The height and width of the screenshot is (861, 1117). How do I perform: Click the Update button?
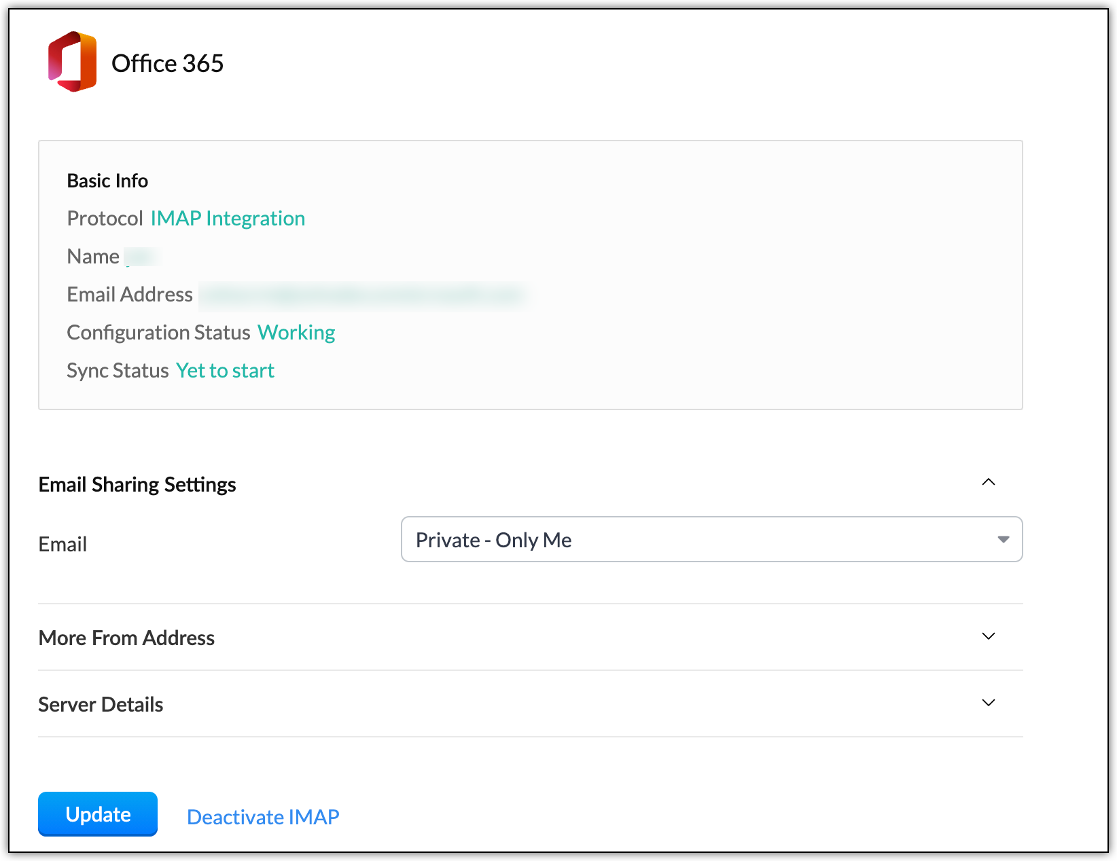tap(98, 813)
